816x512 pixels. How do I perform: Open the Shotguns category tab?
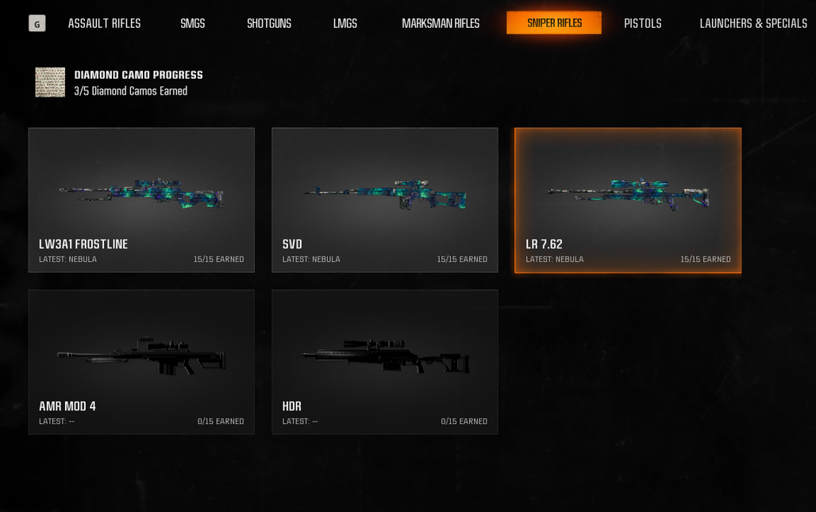tap(269, 23)
